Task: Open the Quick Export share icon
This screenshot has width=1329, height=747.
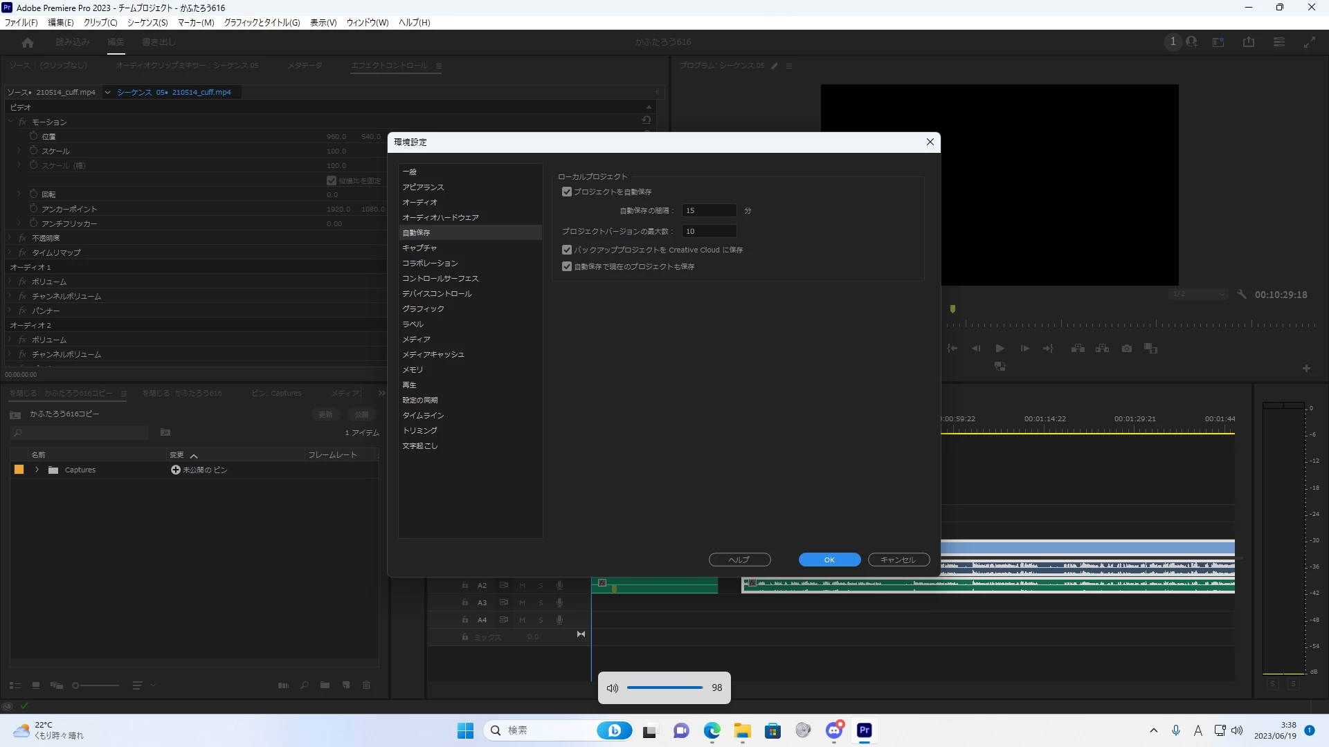Action: click(x=1249, y=42)
